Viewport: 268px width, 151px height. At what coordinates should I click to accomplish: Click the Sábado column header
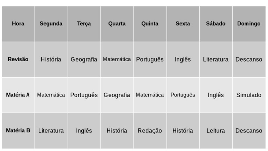pos(216,24)
